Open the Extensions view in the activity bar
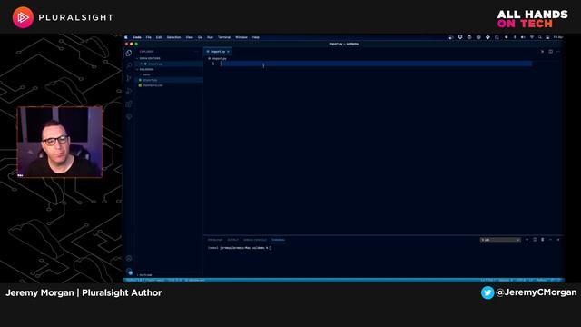This screenshot has width=581, height=327. pyautogui.click(x=129, y=104)
